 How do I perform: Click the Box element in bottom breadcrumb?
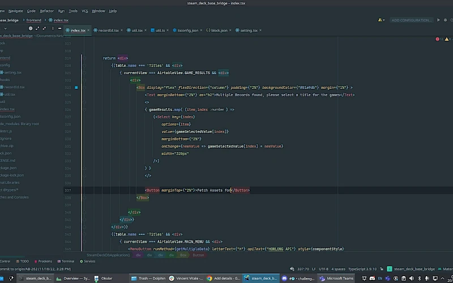coord(183,255)
